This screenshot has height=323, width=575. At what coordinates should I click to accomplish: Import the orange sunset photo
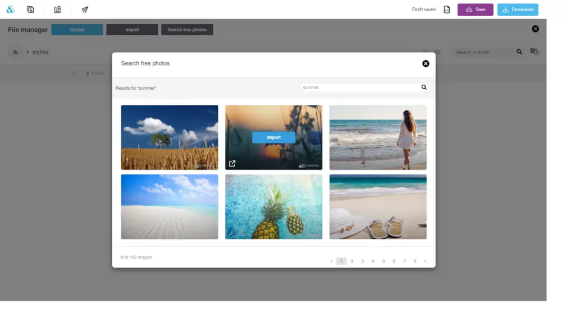tap(273, 137)
